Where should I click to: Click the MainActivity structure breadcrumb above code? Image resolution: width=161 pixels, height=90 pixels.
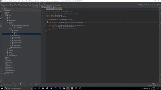pos(50,9)
